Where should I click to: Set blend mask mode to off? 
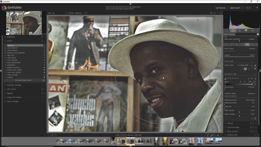click(226, 45)
